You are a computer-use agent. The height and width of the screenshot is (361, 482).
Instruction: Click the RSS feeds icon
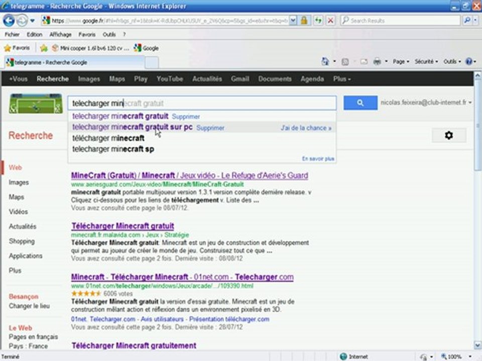tap(345, 62)
